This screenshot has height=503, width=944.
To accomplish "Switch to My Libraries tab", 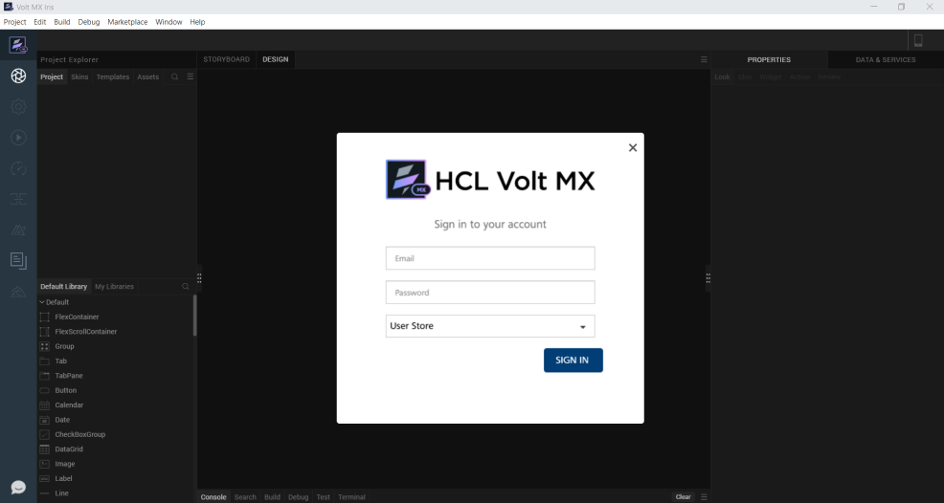I will (x=114, y=286).
